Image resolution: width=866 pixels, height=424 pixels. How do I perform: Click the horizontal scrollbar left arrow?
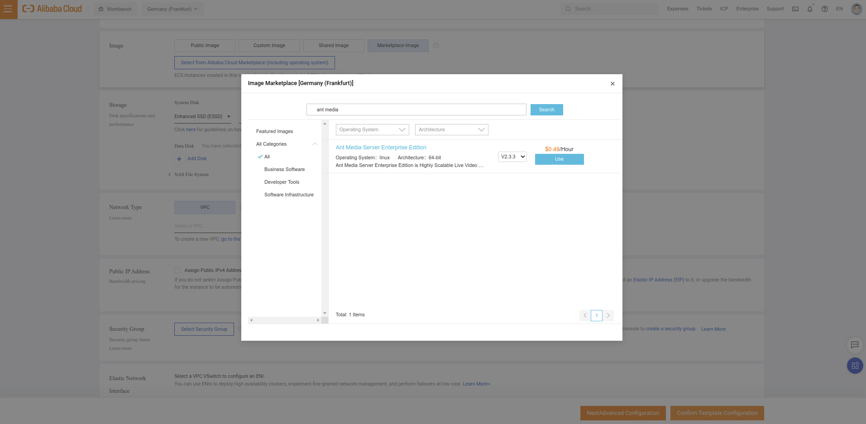point(251,320)
